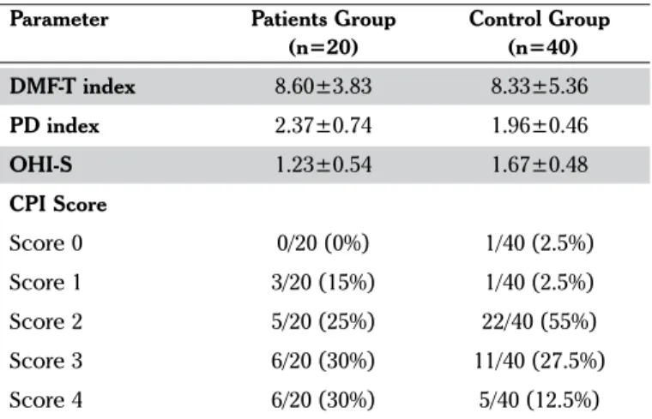Click the 1.96±0.46 control PD value
This screenshot has width=652, height=419.
540,125
